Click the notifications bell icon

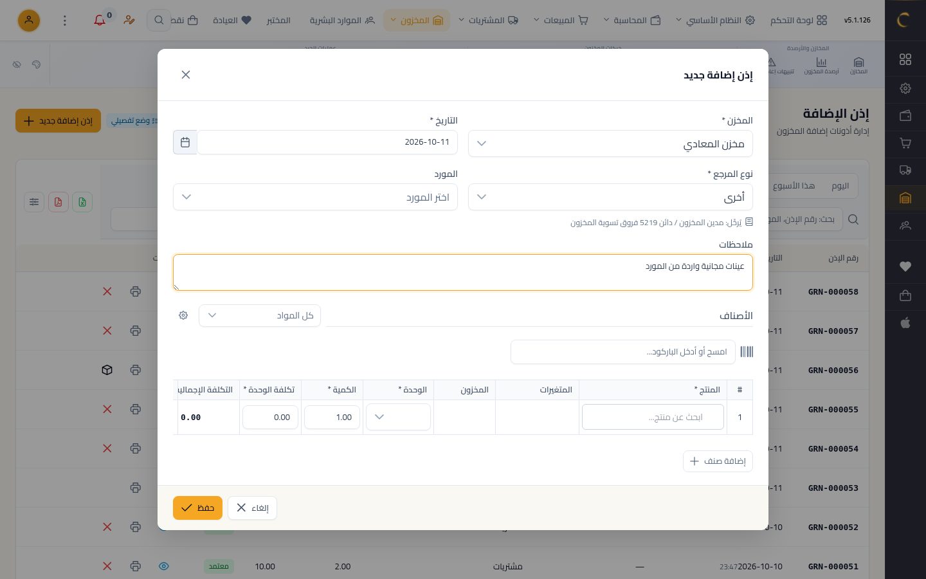(x=100, y=21)
